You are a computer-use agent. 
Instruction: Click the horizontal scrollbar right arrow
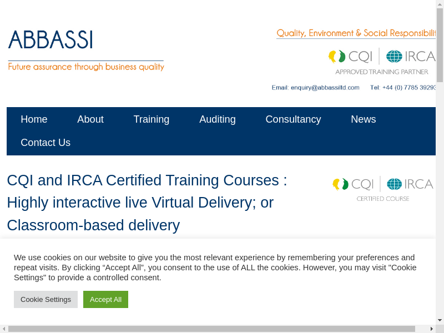pos(431,329)
